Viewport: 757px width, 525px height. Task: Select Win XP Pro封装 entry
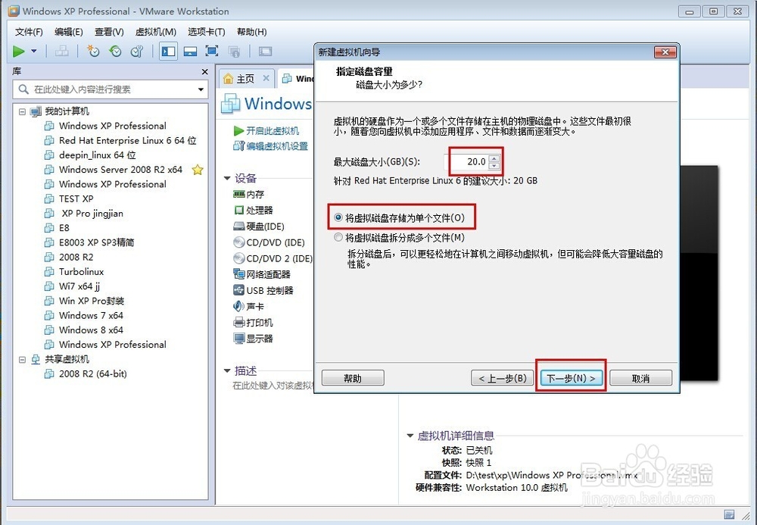[92, 301]
